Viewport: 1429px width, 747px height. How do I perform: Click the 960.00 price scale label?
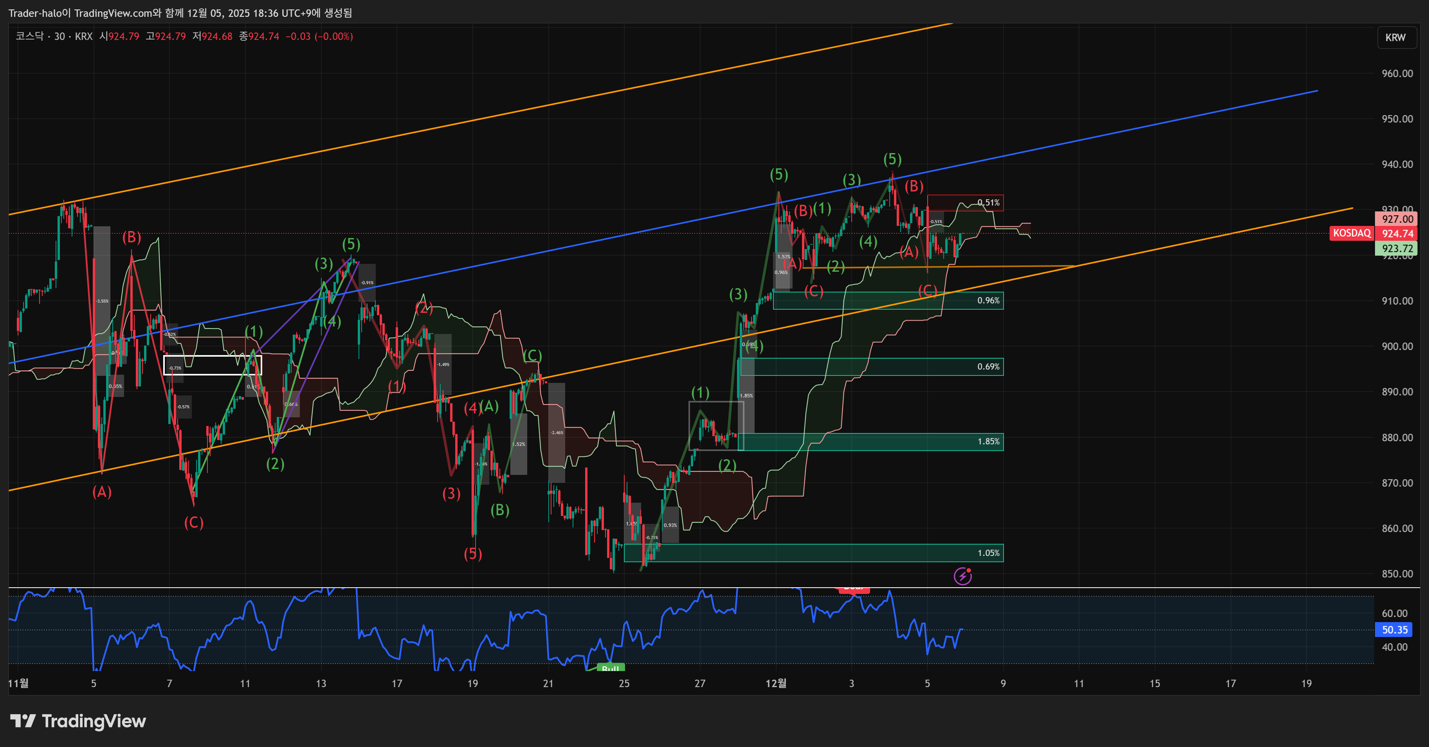click(x=1397, y=73)
